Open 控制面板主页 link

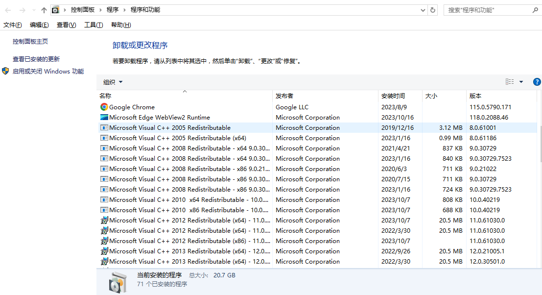(30, 42)
